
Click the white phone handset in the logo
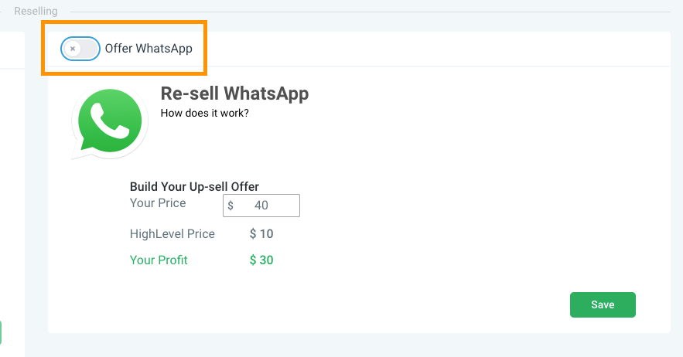(x=109, y=121)
